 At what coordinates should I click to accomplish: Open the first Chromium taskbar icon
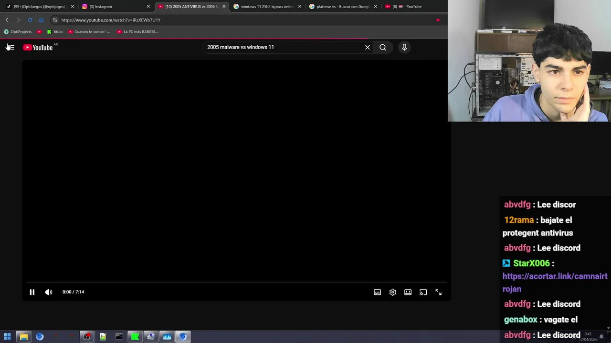coord(40,337)
